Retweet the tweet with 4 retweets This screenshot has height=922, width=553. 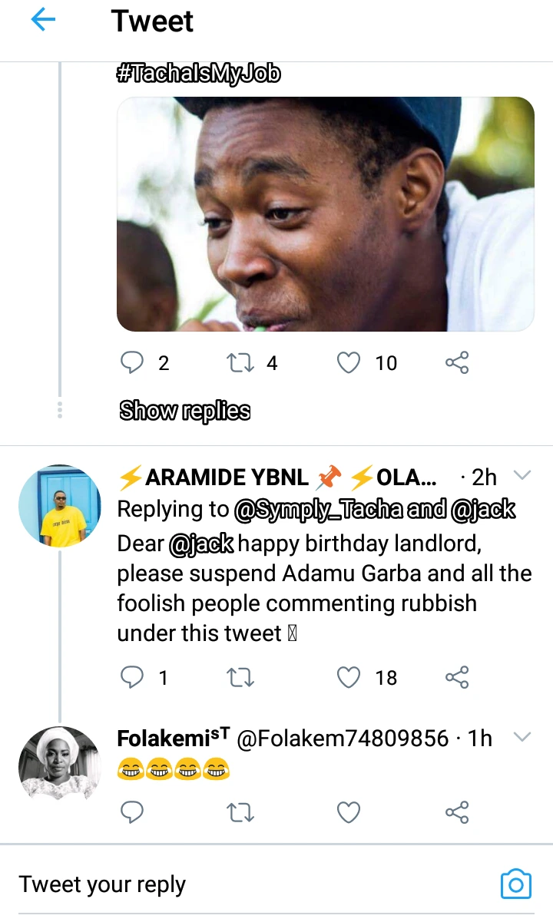point(241,362)
